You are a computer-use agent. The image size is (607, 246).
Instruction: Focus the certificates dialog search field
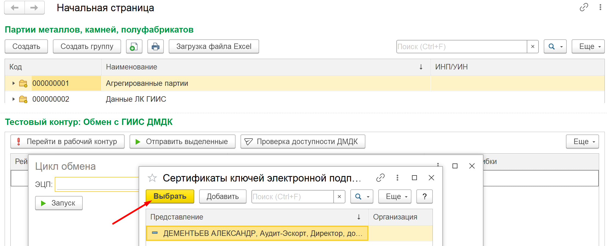pyautogui.click(x=293, y=197)
